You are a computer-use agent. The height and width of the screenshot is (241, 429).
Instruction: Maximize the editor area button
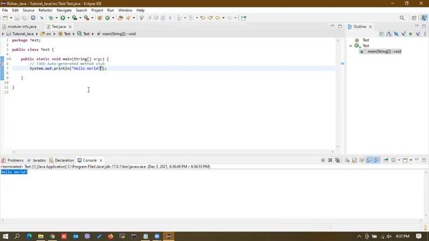click(x=340, y=27)
